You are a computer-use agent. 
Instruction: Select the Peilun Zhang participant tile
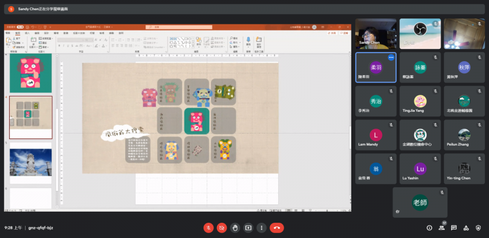pyautogui.click(x=465, y=135)
